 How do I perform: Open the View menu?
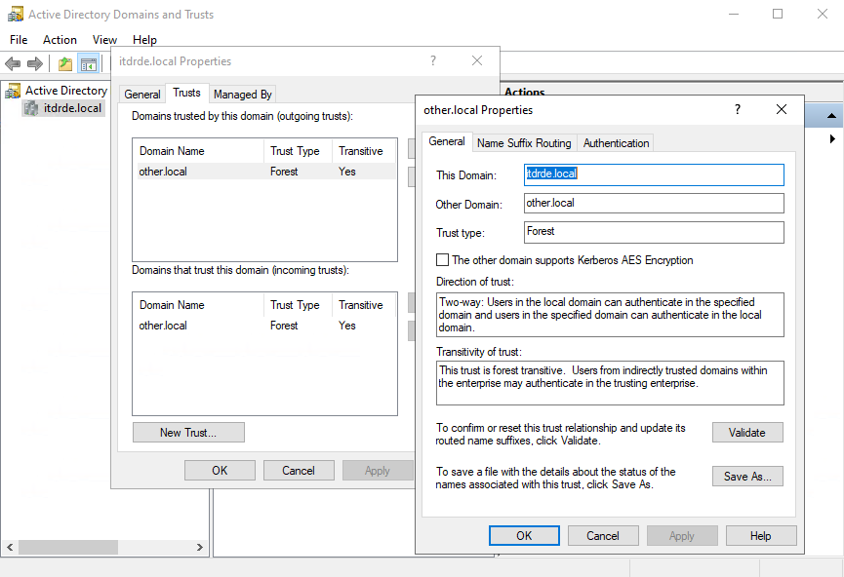(x=104, y=40)
